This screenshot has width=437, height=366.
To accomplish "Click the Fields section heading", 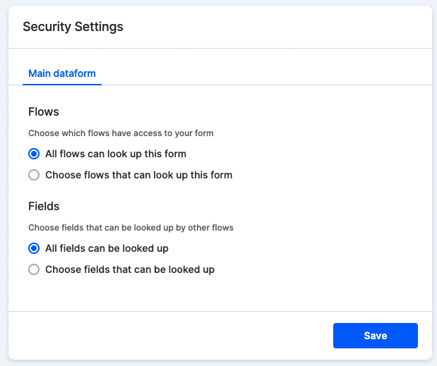I will 44,207.
